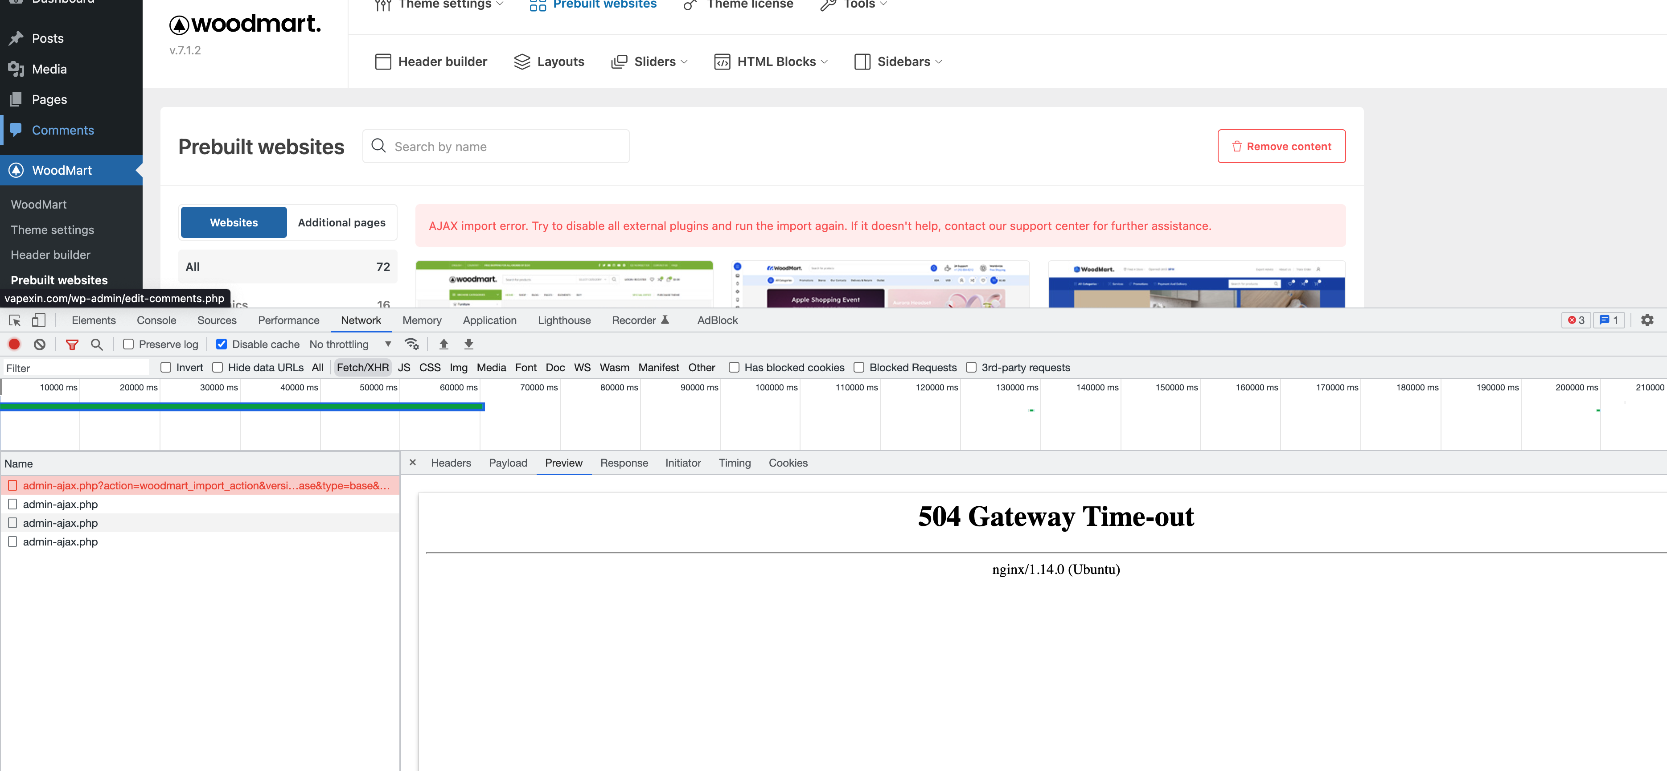The width and height of the screenshot is (1667, 771).
Task: Open DevTools settings gear icon
Action: click(1647, 320)
